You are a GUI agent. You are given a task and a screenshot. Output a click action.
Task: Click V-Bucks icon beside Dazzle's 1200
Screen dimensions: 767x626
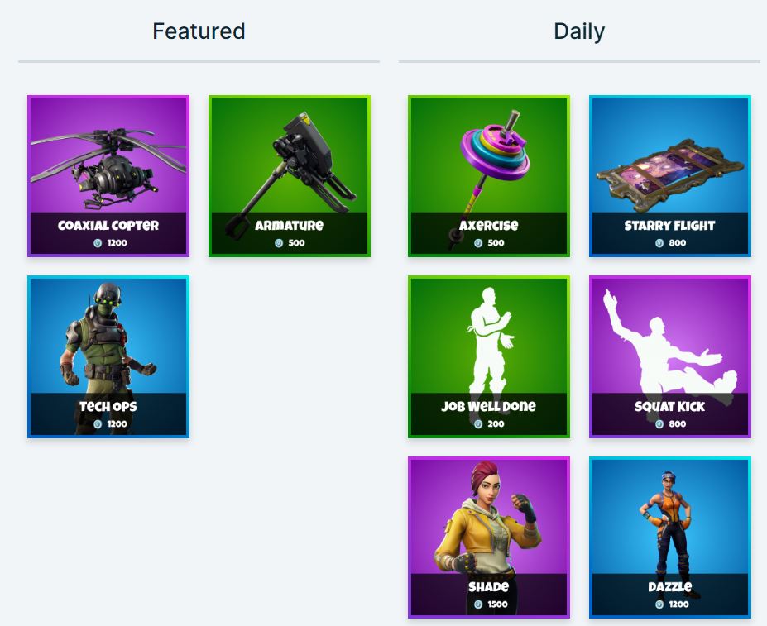659,604
